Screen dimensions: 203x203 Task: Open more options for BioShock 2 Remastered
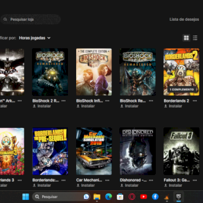63,101
